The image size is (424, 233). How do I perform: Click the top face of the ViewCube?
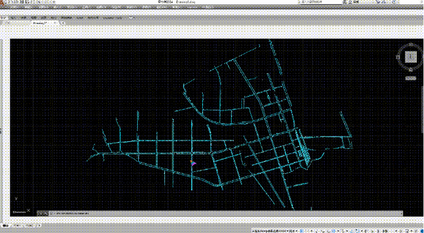coord(410,56)
